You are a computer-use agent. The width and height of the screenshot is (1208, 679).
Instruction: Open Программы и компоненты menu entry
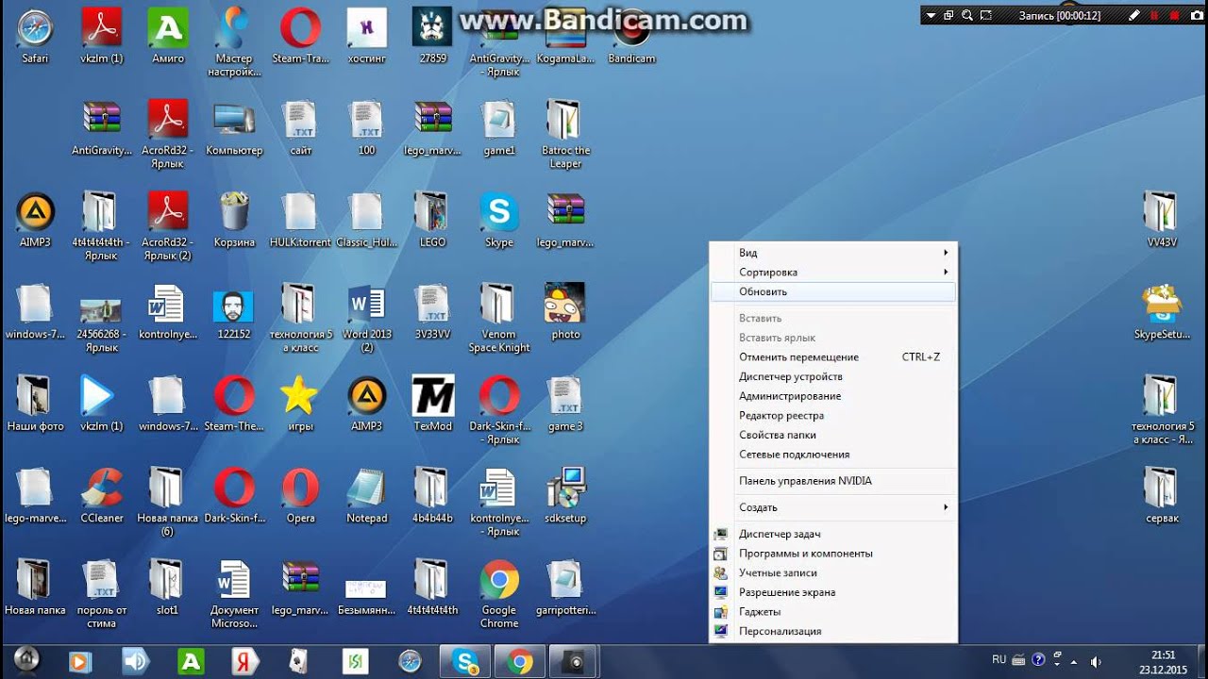tap(833, 554)
